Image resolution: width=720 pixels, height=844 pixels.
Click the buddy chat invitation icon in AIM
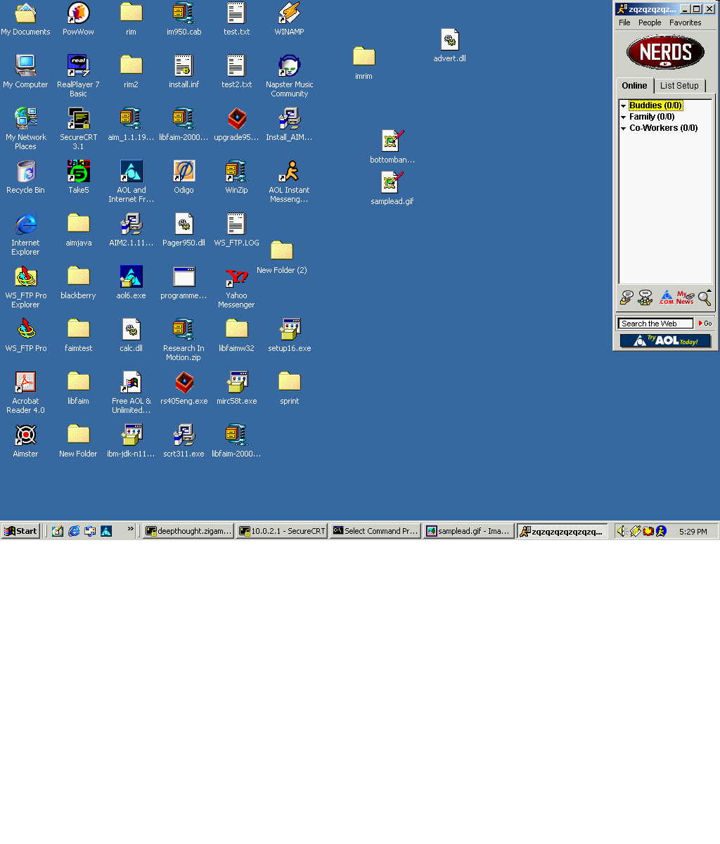pyautogui.click(x=645, y=298)
